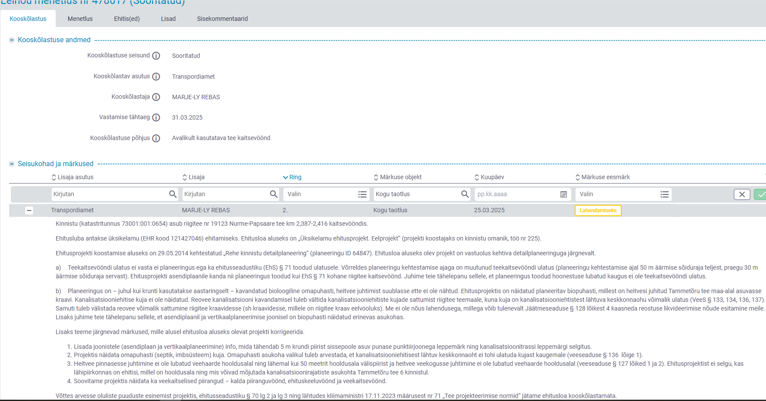Search icon in Lisaja asutus filter
Viewport: 766px width, 401px height.
[x=173, y=194]
